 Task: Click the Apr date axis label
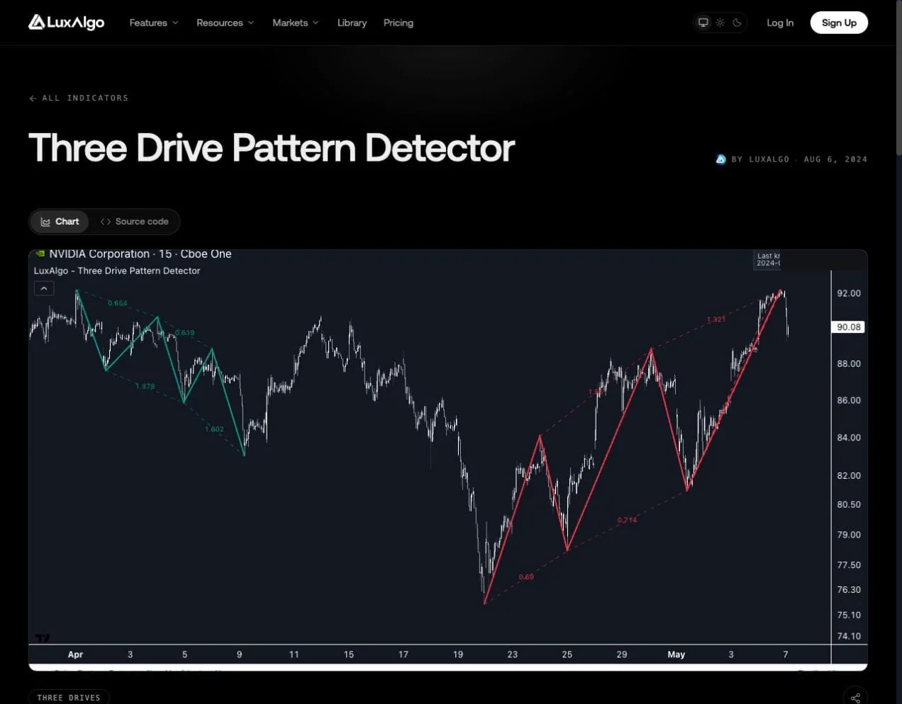(75, 654)
